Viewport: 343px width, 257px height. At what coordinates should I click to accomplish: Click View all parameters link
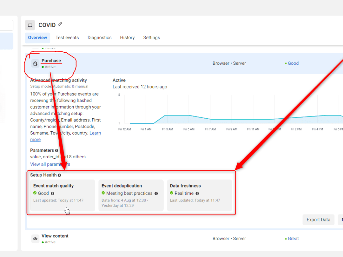[x=50, y=164]
